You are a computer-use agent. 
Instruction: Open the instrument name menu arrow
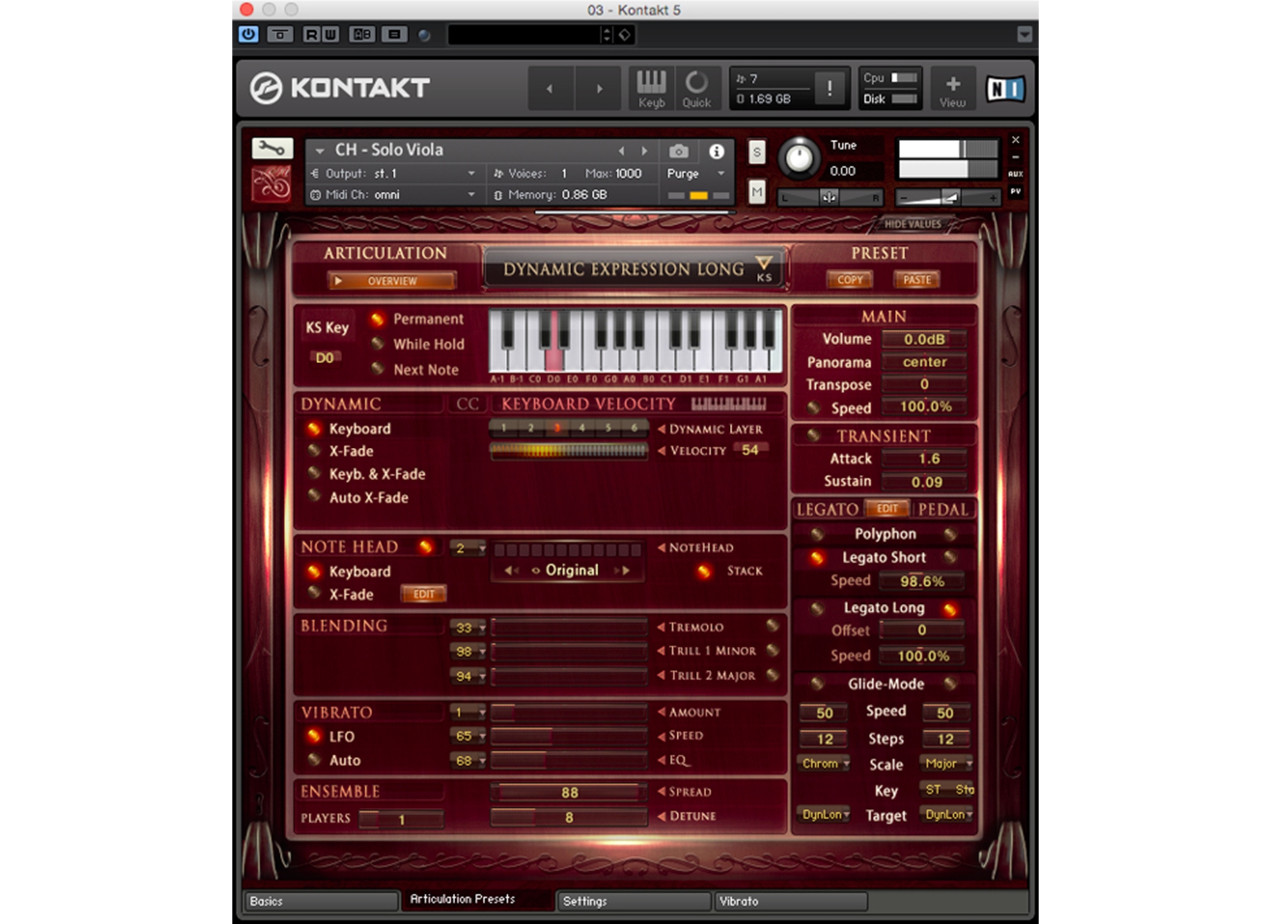(319, 151)
